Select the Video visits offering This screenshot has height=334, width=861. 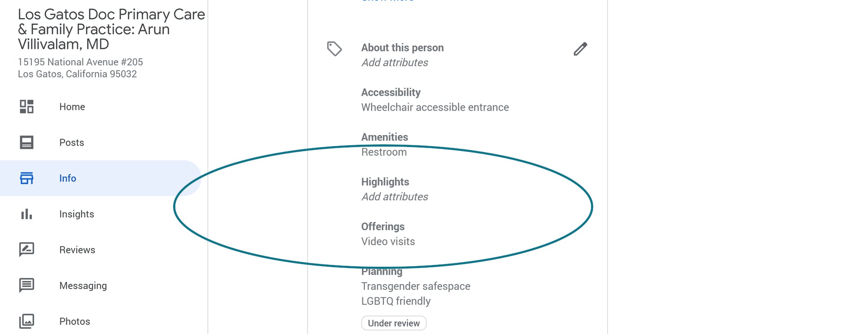(388, 241)
